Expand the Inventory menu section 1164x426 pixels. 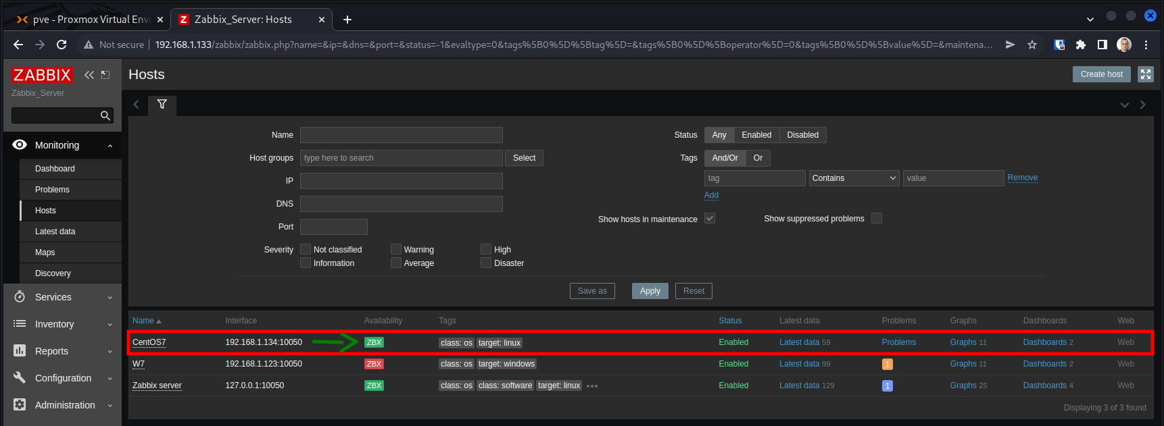tap(110, 325)
